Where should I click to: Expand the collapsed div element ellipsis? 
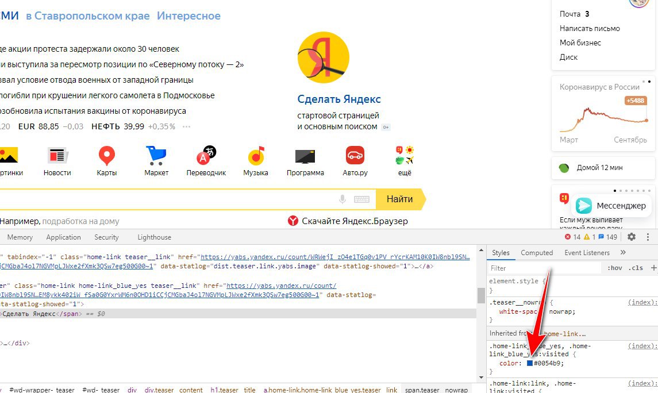(x=5, y=343)
